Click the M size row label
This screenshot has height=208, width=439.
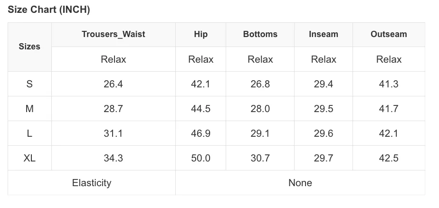click(x=29, y=109)
